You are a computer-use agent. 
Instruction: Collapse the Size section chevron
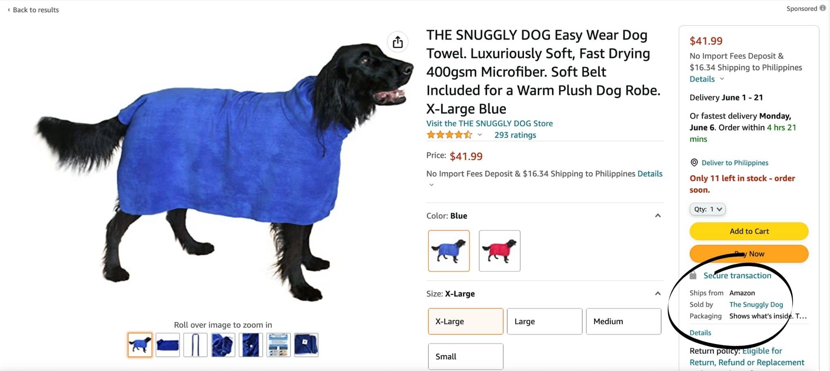(x=658, y=293)
